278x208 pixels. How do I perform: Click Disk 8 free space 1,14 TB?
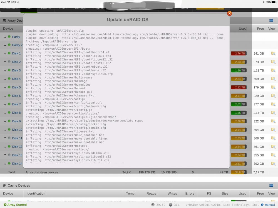tap(259, 113)
